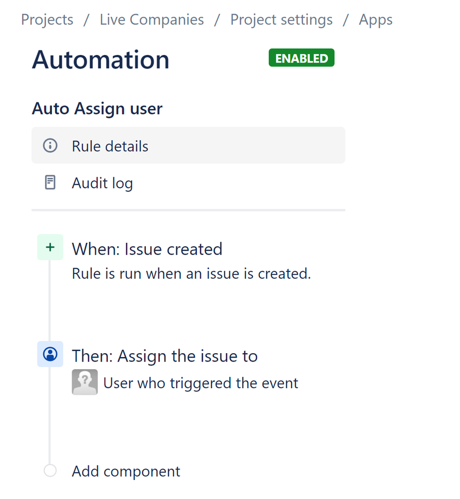Select When: Issue created trigger

click(x=147, y=249)
